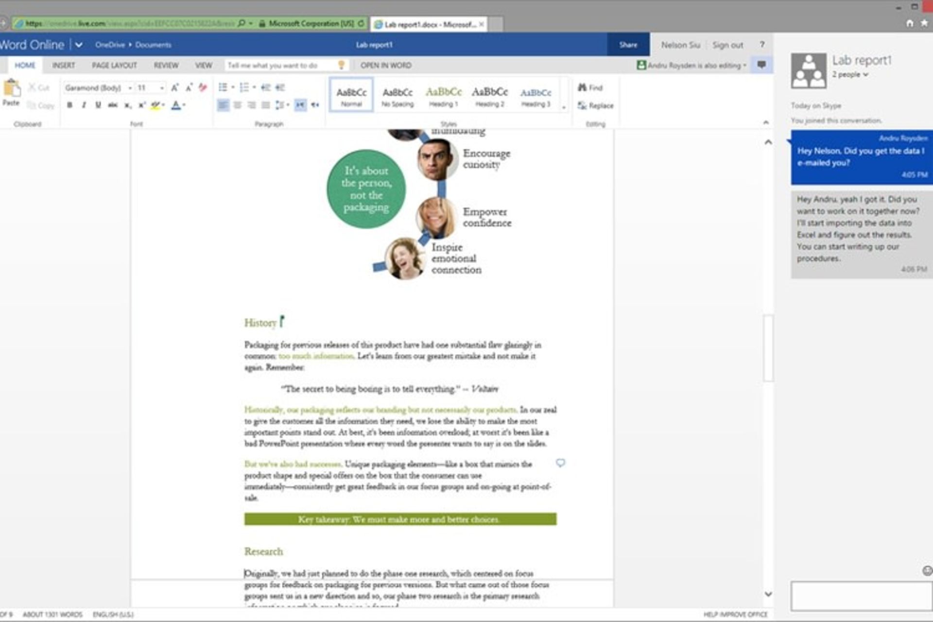This screenshot has width=933, height=622.
Task: Click the chat bubble icon in ribbon
Action: [x=761, y=65]
